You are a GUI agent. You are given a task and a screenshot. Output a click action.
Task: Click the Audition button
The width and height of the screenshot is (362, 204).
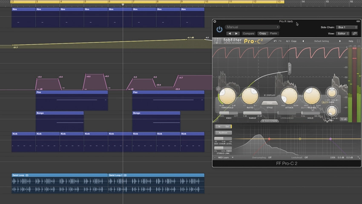pyautogui.click(x=223, y=133)
